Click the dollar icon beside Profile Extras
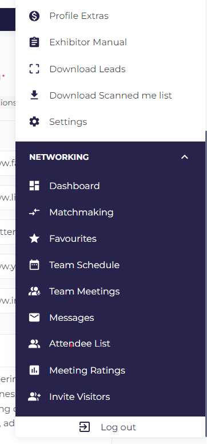Screen dimensions: 207x444 pyautogui.click(x=34, y=16)
